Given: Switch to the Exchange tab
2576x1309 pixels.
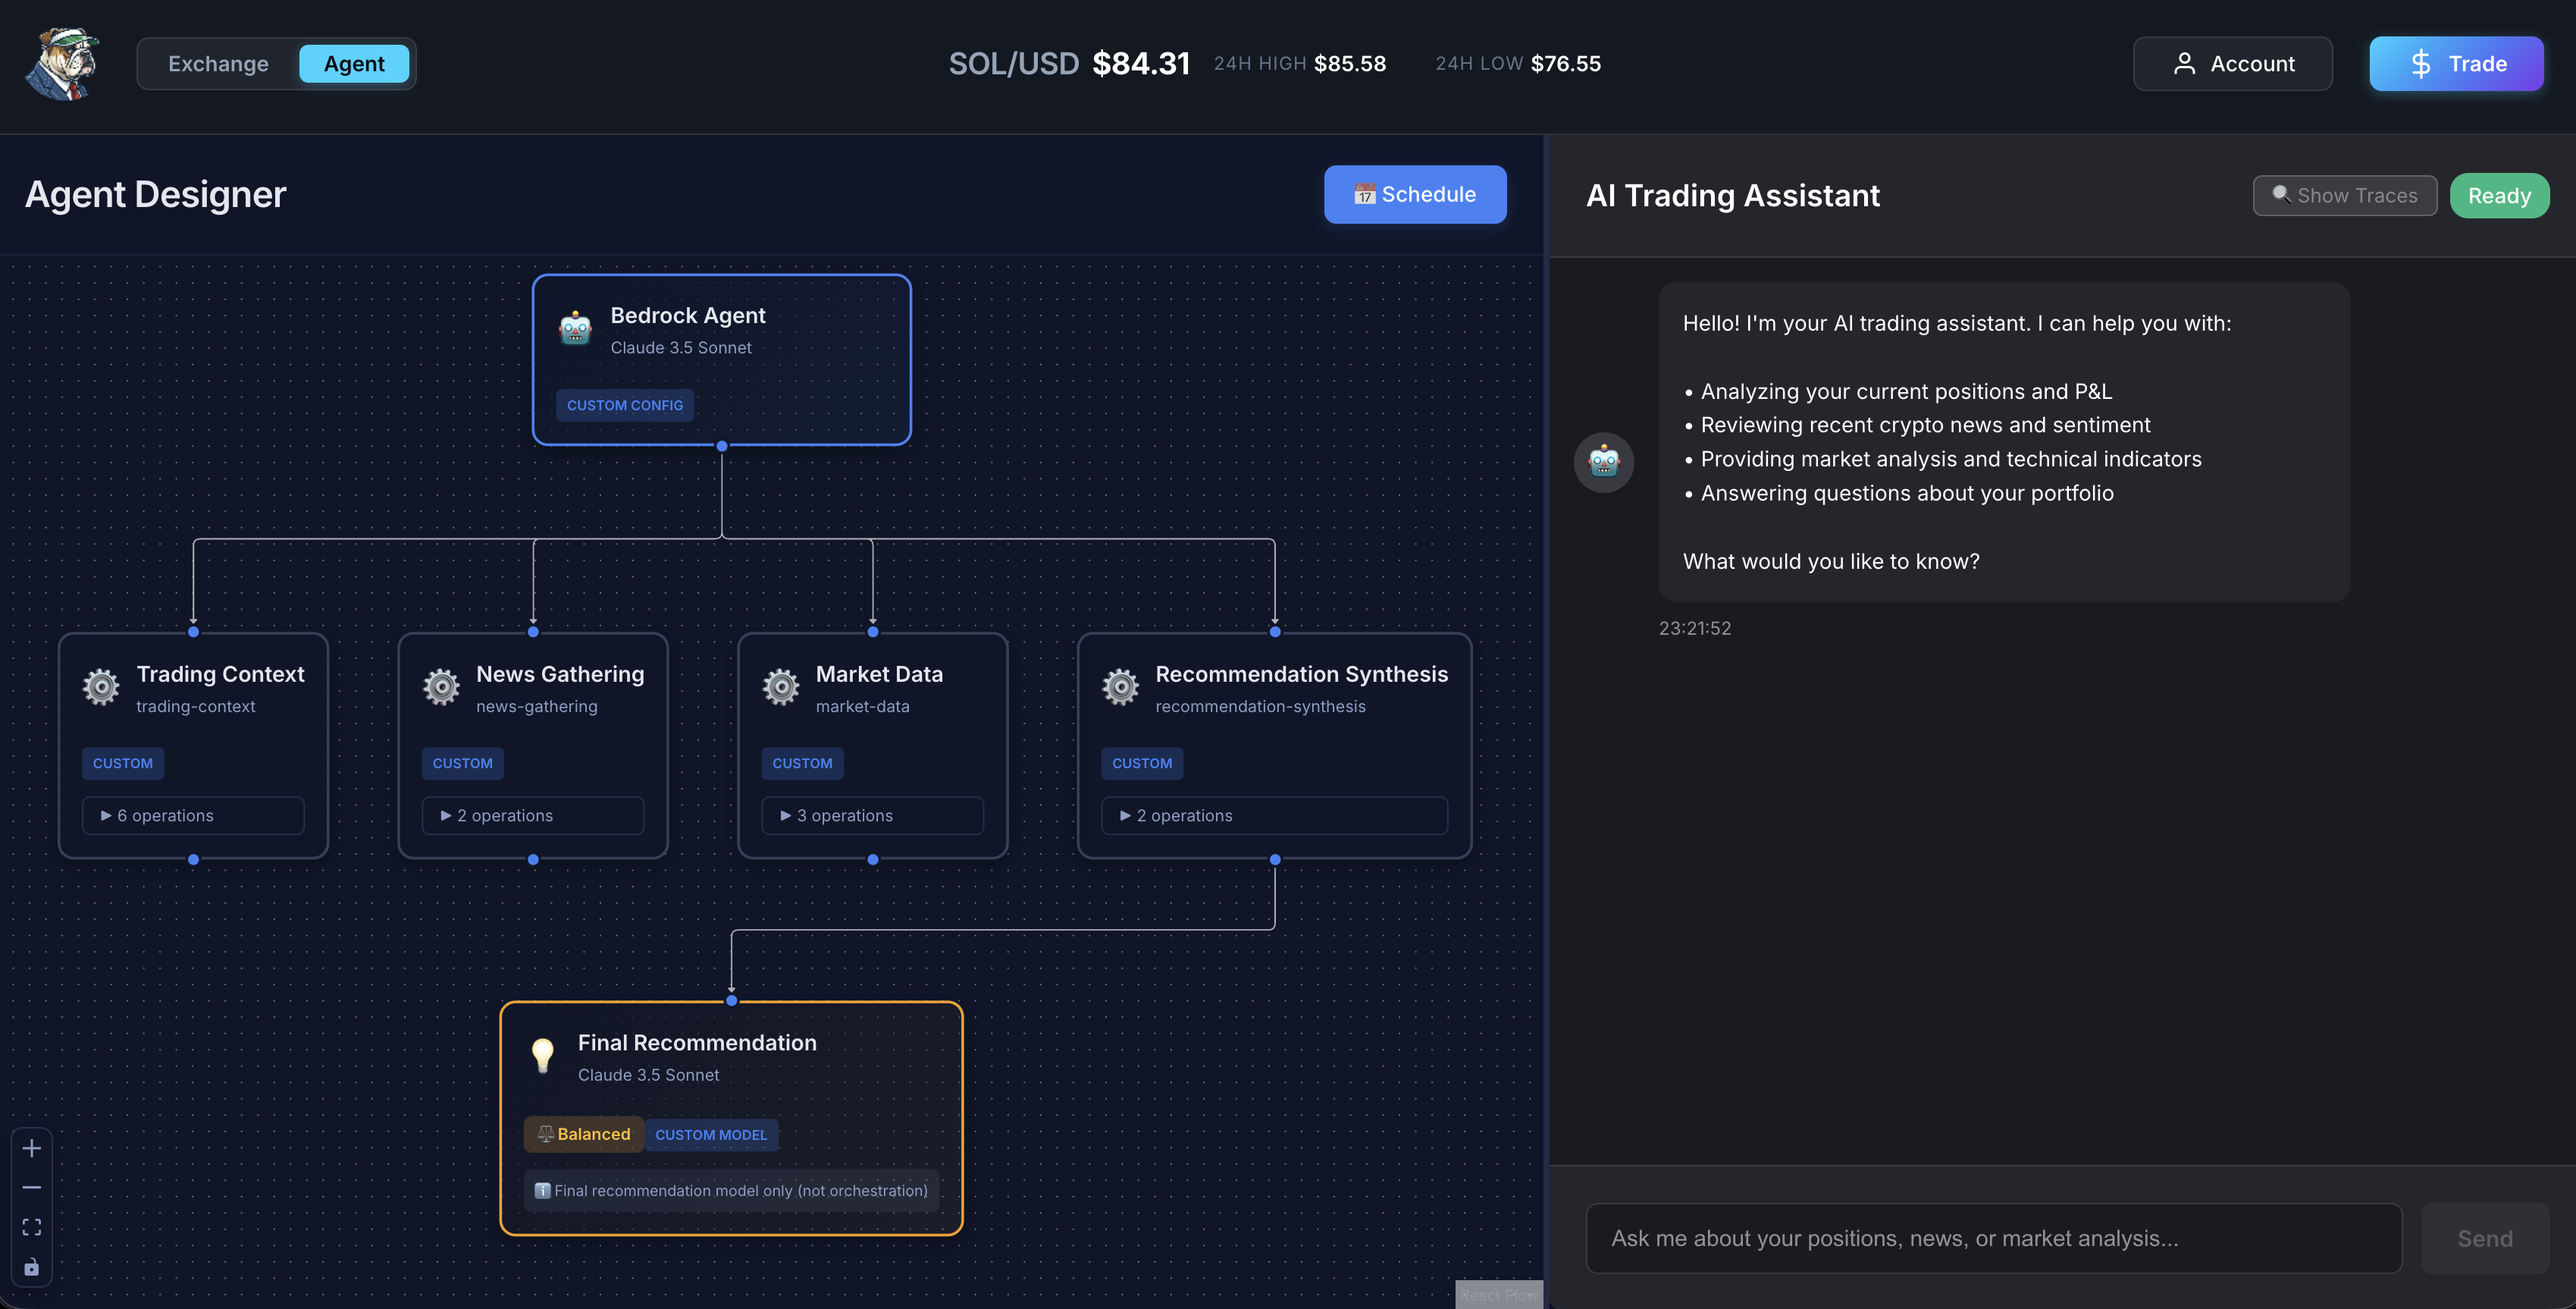Looking at the screenshot, I should [x=218, y=64].
